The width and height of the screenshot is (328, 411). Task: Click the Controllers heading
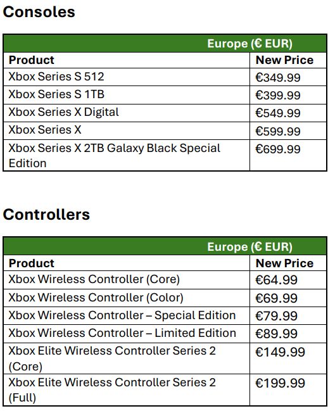46,215
